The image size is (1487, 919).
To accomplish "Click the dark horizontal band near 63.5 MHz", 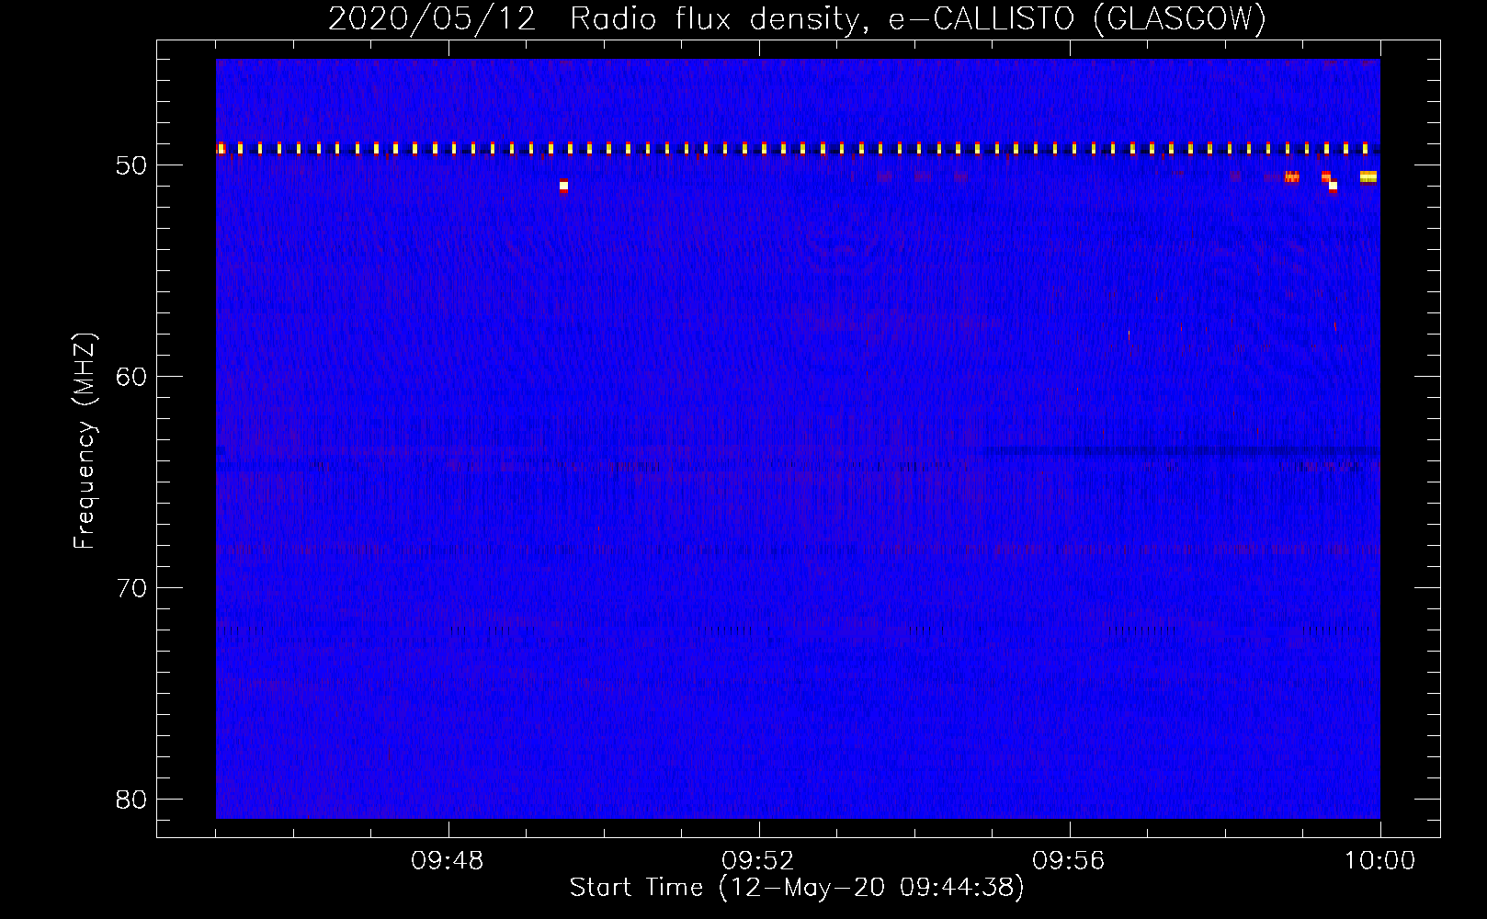I will [x=1182, y=450].
